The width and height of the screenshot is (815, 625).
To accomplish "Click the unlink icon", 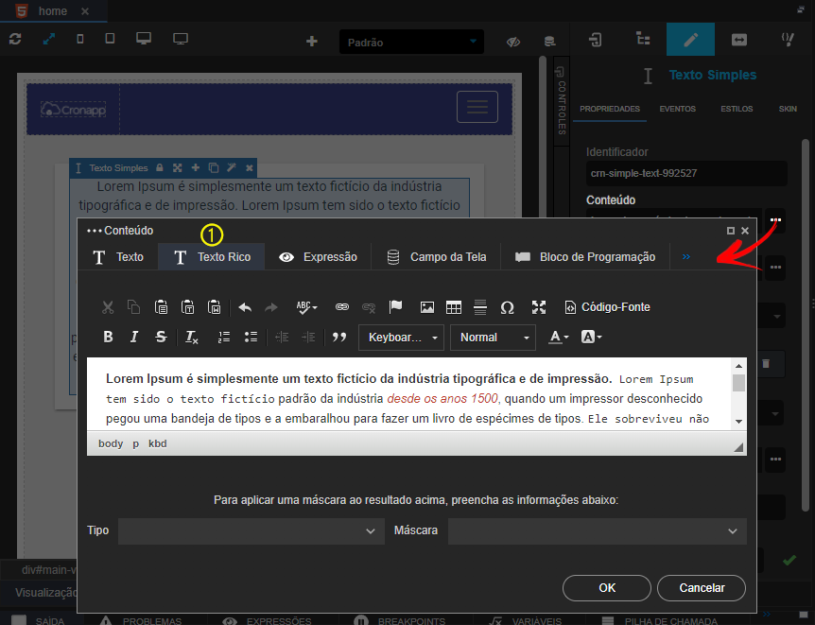I will pos(369,307).
